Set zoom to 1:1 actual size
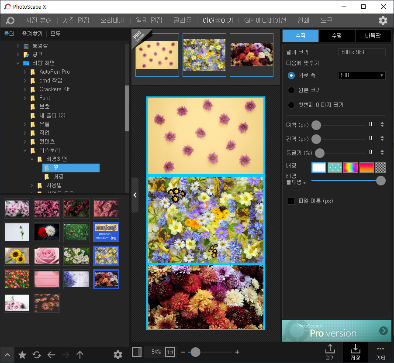Screen dimensions: 394x363 point(170,352)
